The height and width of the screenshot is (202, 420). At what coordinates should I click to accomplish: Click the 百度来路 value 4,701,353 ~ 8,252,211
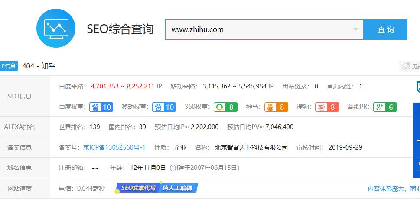[x=123, y=86]
